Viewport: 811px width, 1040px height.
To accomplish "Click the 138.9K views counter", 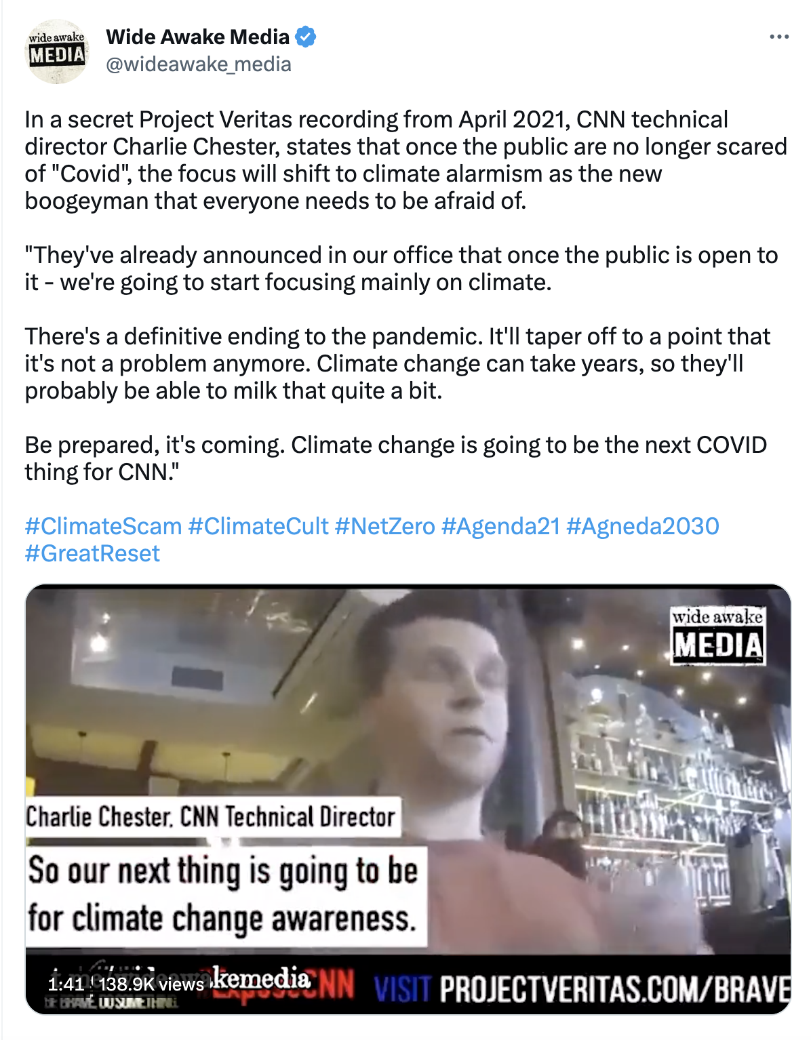I will (152, 984).
